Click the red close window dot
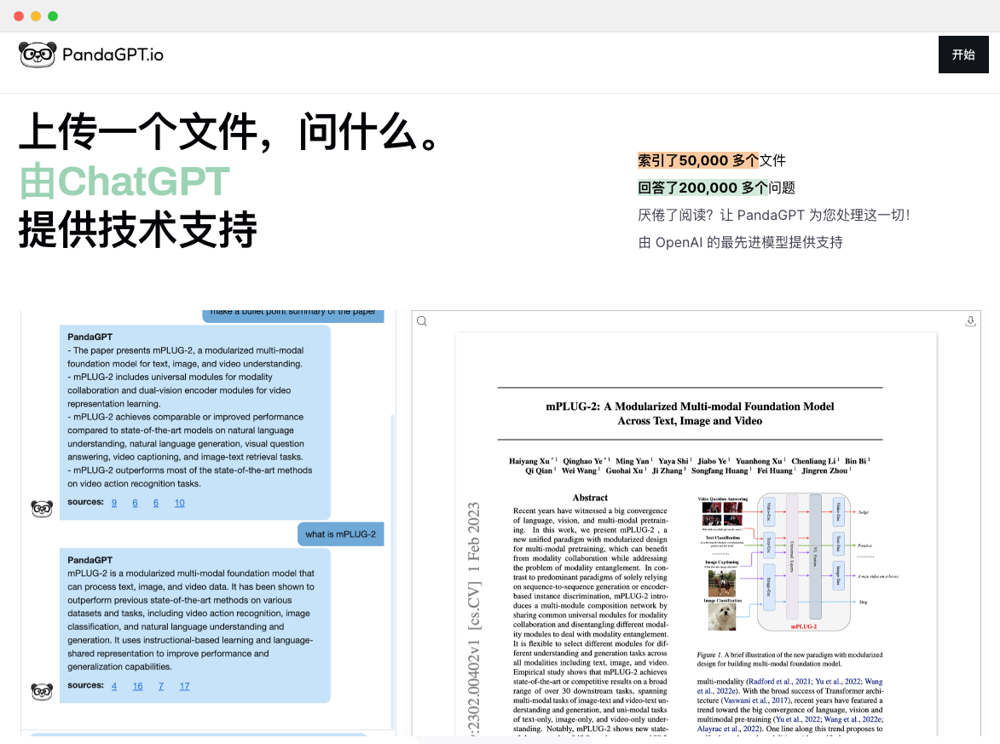The width and height of the screenshot is (1000, 744). (19, 16)
